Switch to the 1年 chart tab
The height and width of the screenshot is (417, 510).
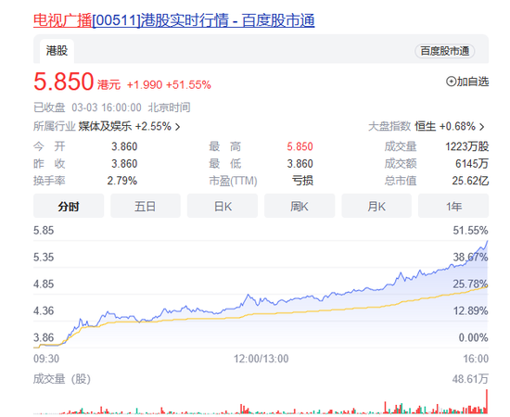(453, 206)
